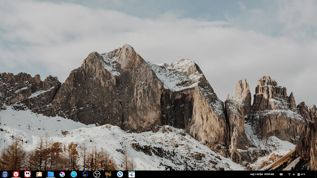317x178 pixels.
Task: Launch the fruit cocktail app icon
Action: click(x=108, y=174)
